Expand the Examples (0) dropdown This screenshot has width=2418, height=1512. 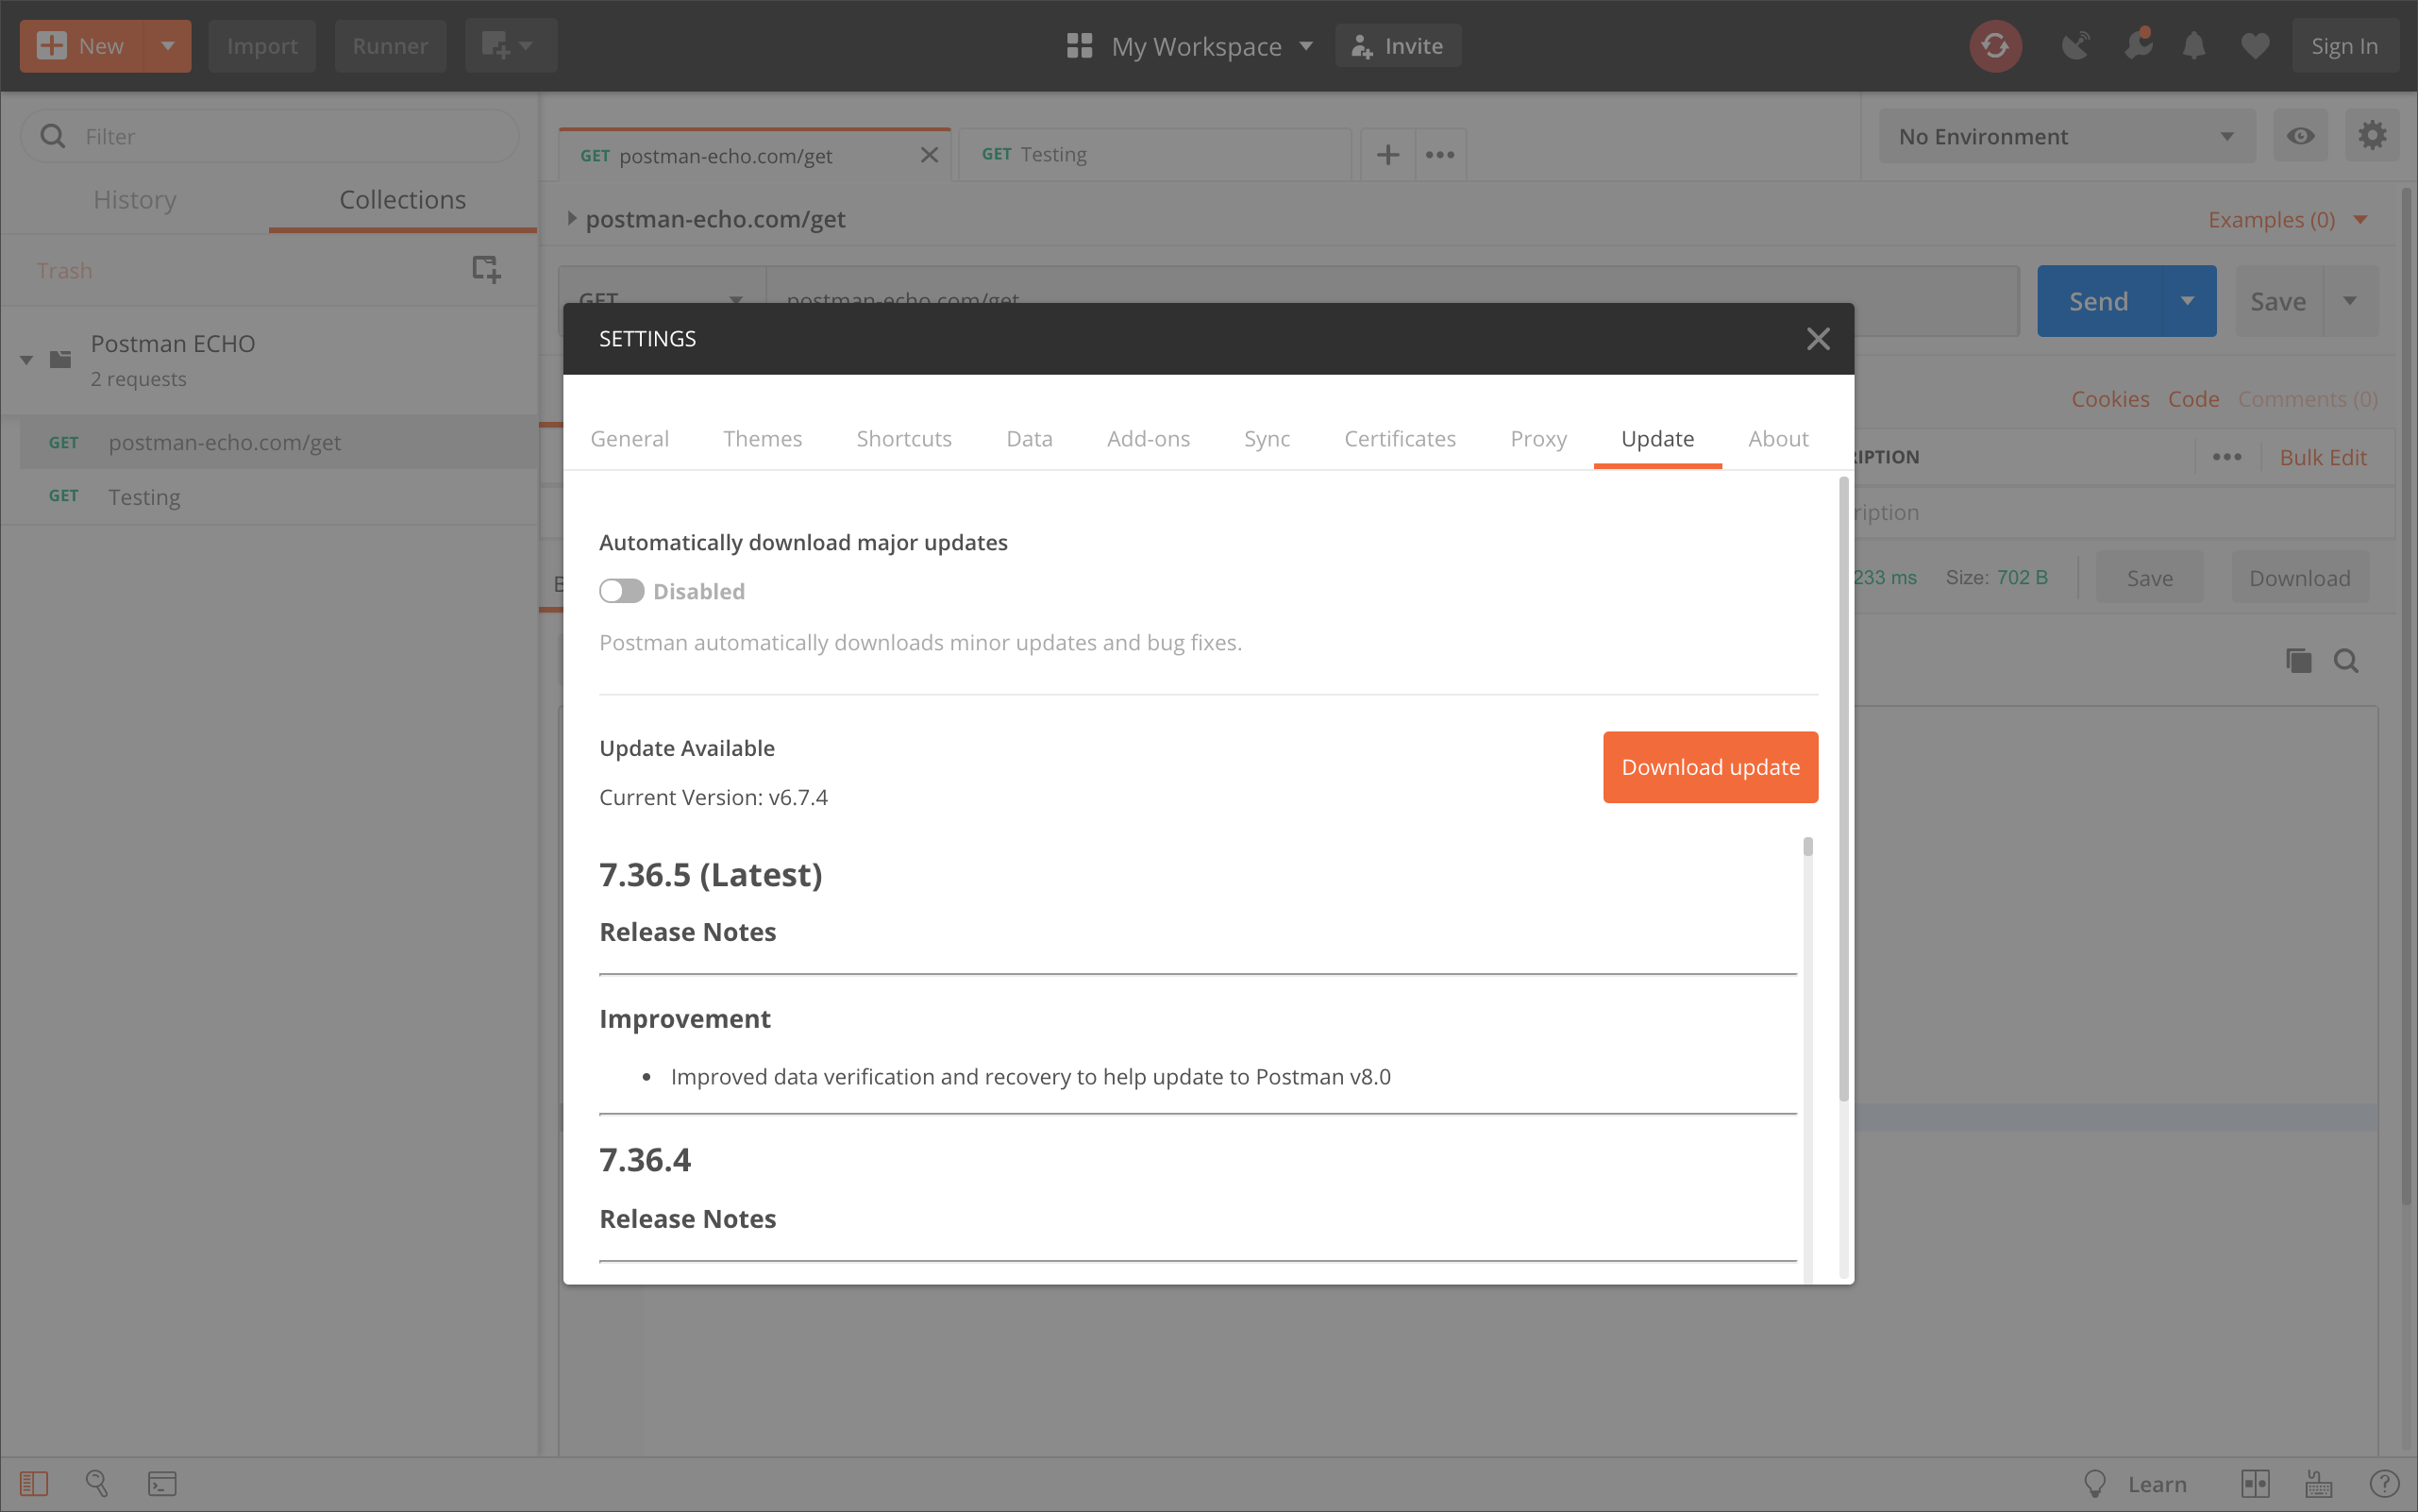2360,220
